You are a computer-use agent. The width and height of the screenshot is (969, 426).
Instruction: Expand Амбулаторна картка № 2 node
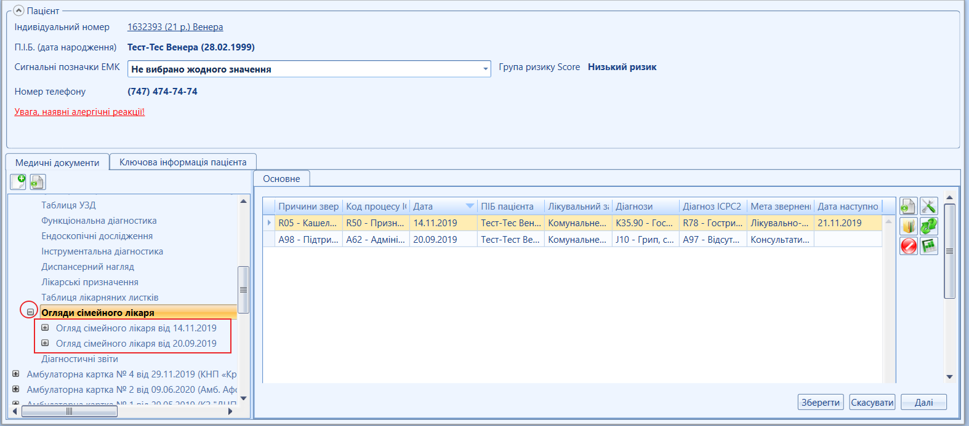point(16,389)
